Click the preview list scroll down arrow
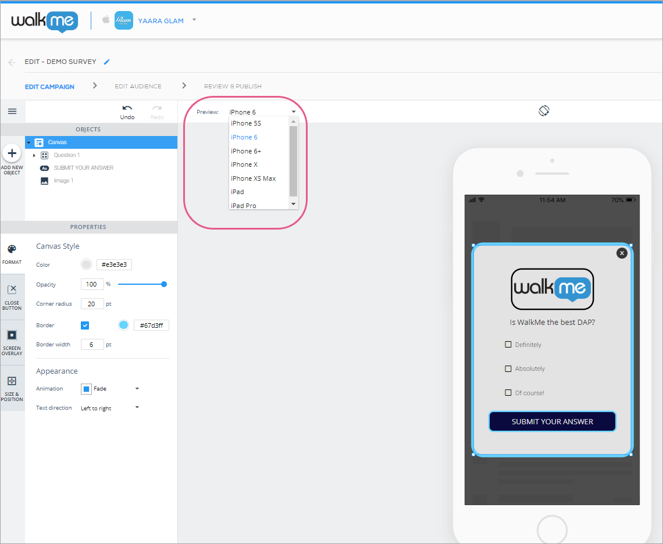 pos(294,204)
